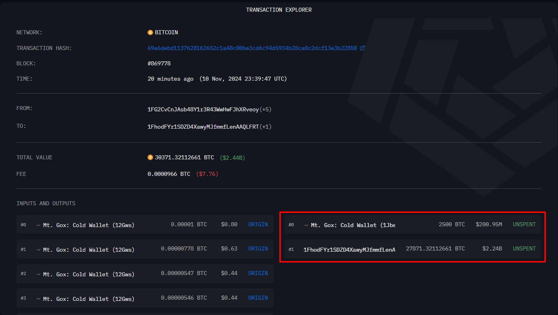Click the Mt. Gox entity icon in input #2
558x315 pixels.
38,274
